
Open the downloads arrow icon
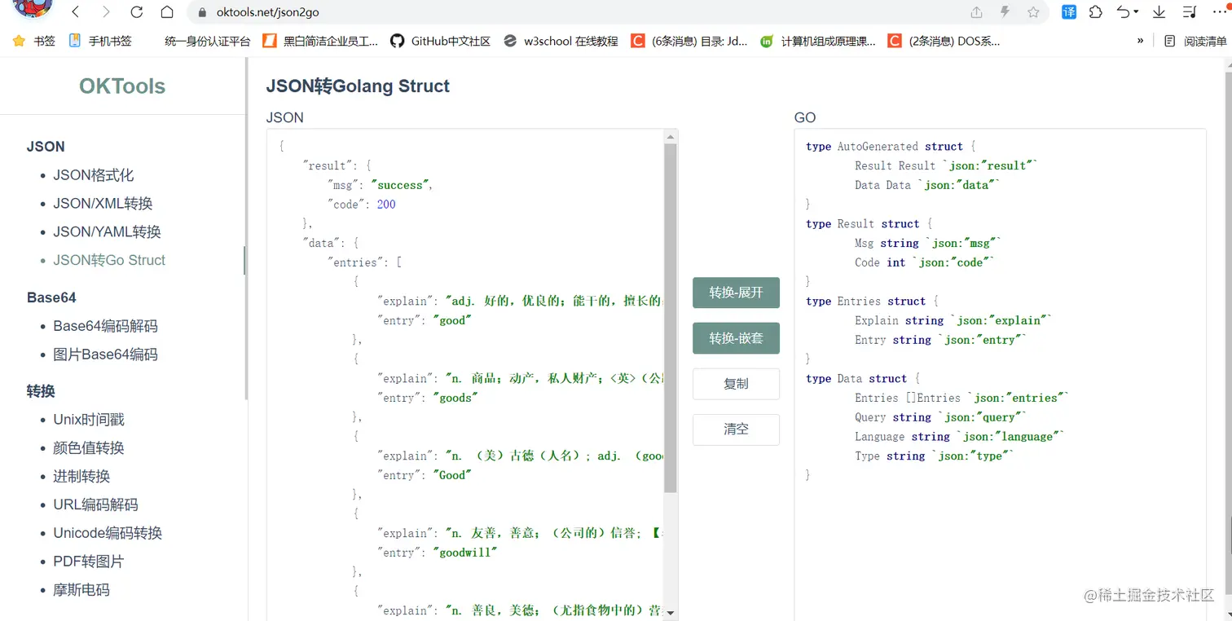pos(1159,12)
